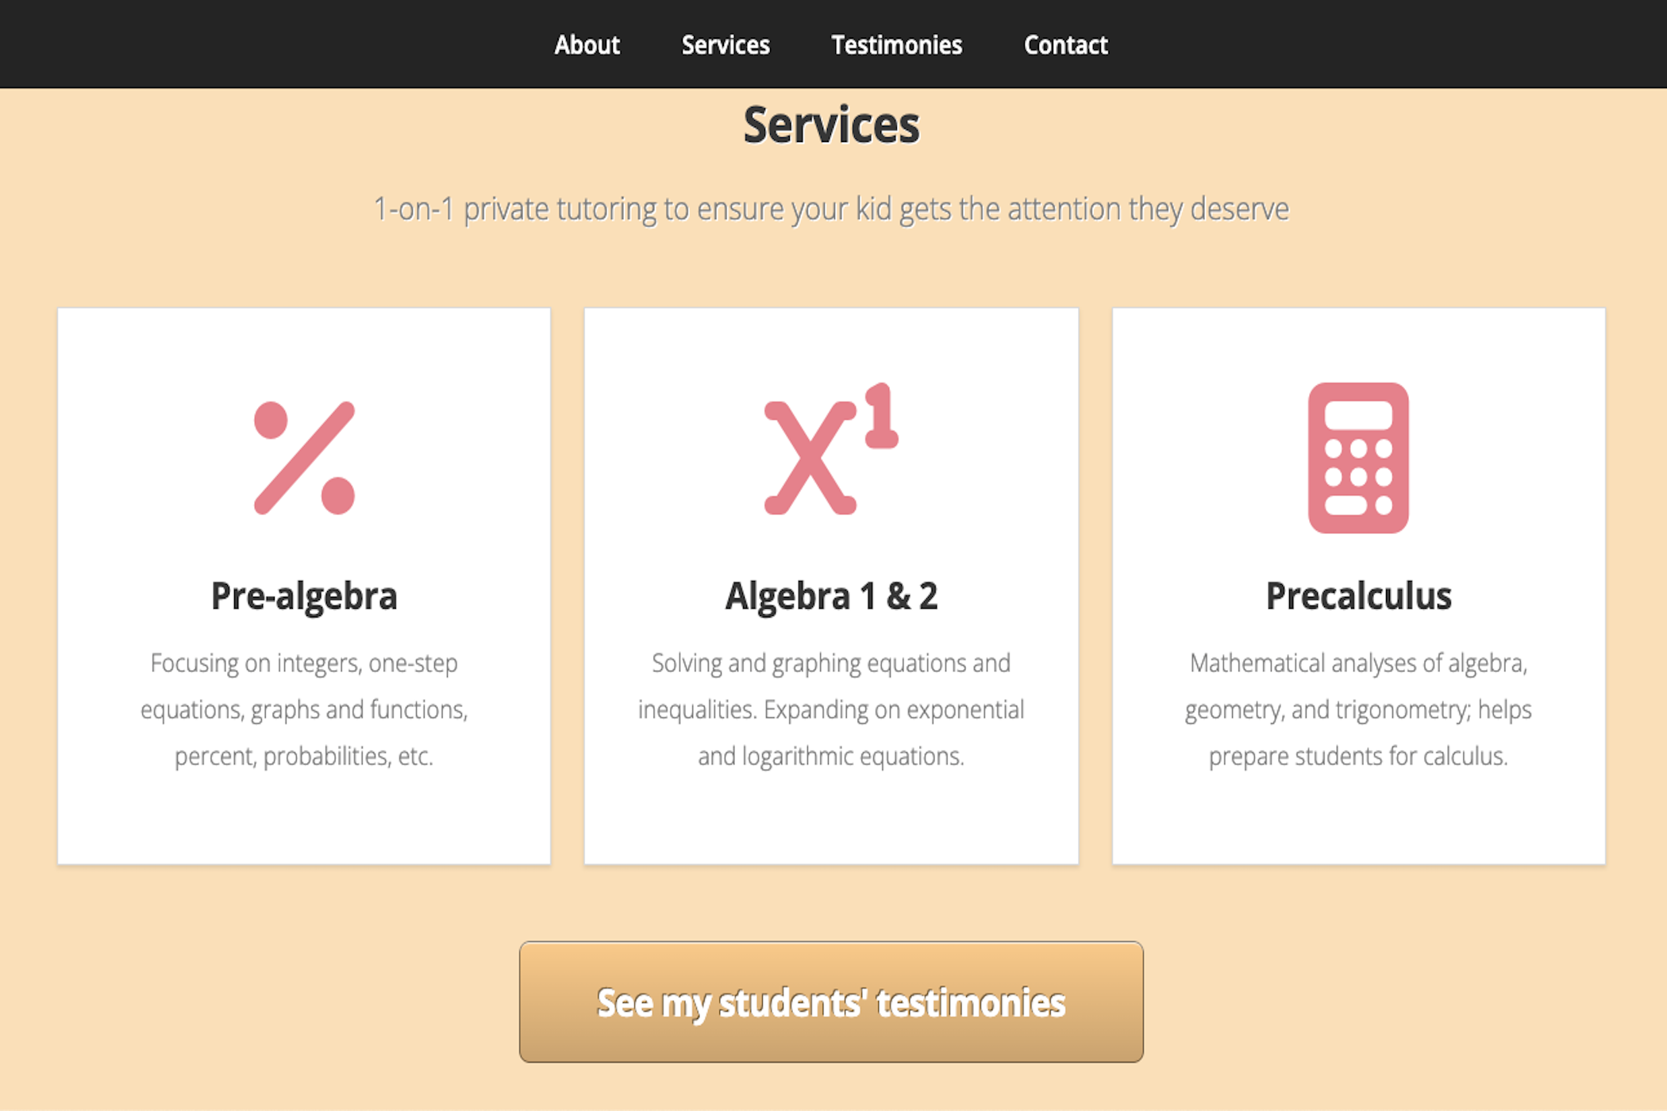Click the Pre-algebra description about integers

(x=304, y=663)
